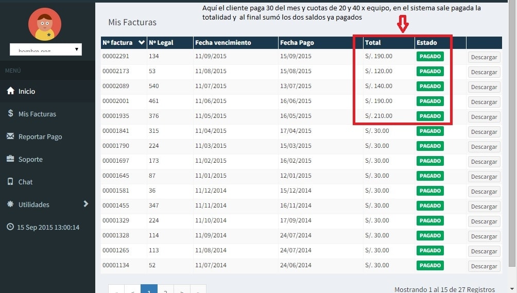The width and height of the screenshot is (517, 293).
Task: Download invoice 00001645
Action: [484, 177]
